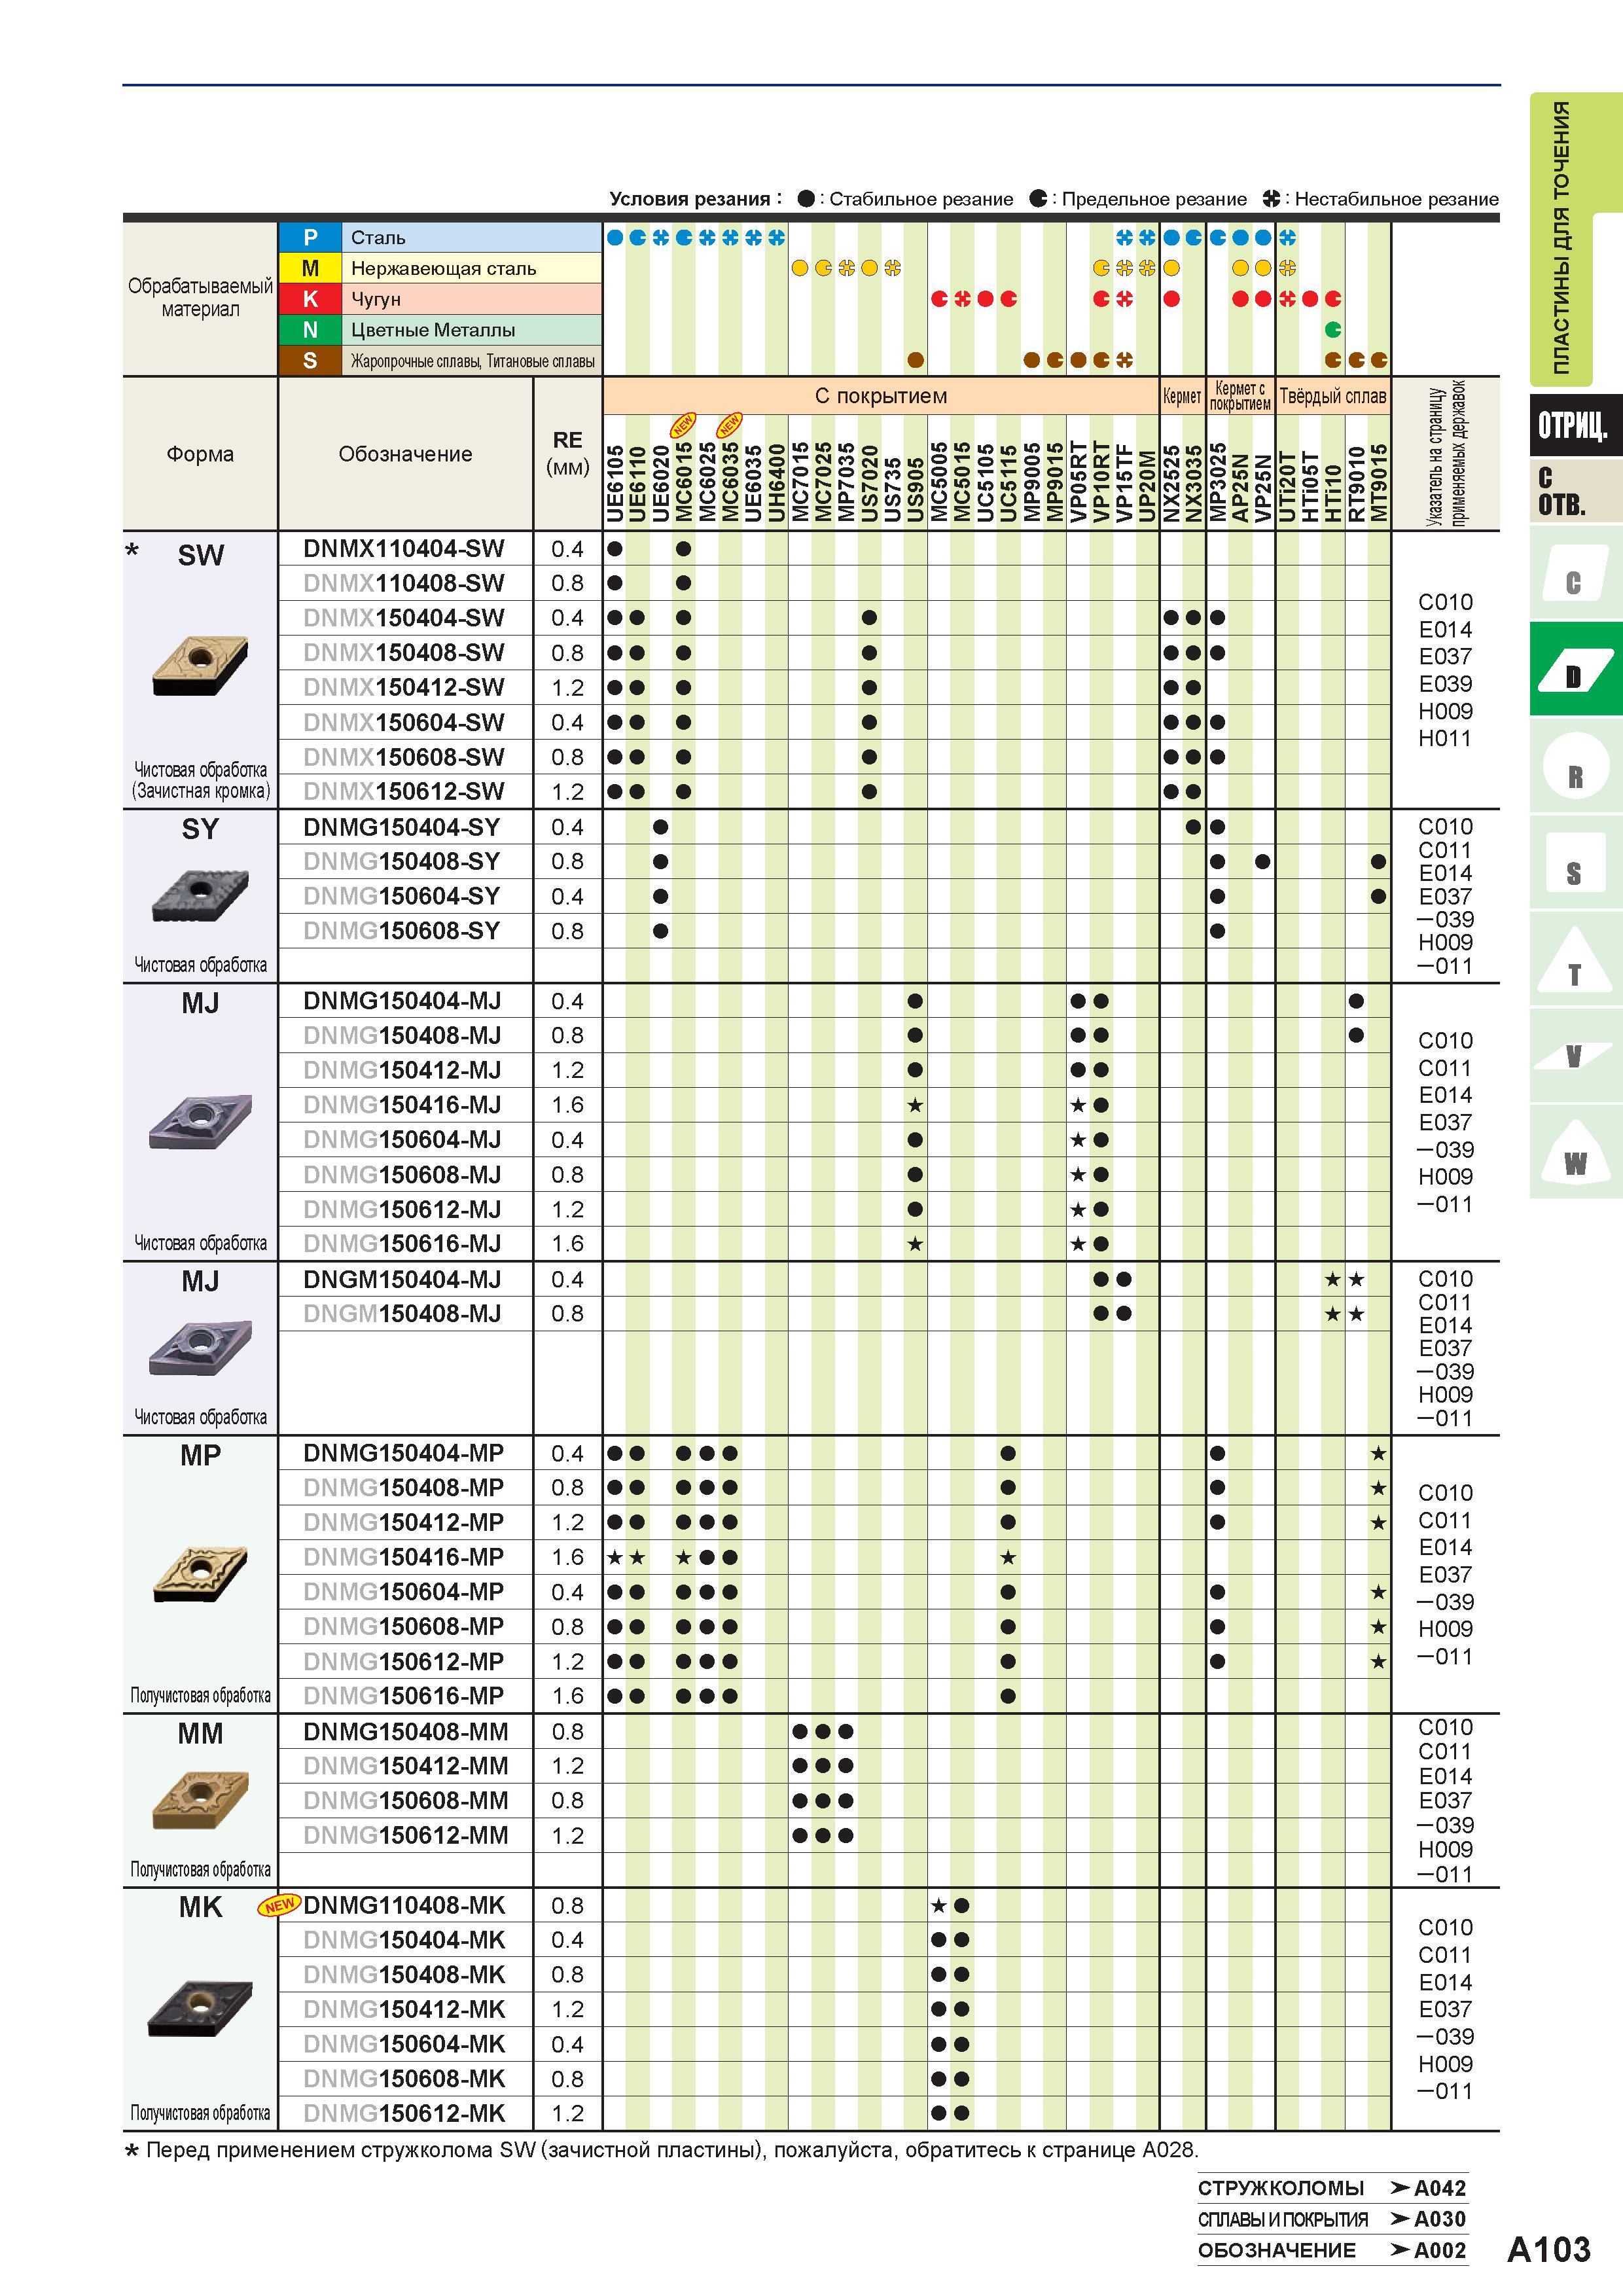Viewport: 1623px width, 2296px height.
Task: Select the designation DNMG110408-MK
Action: 404,1905
